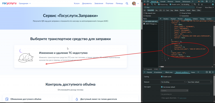215x103 pixels.
Task: Open the DevTools settings gear
Action: [x=207, y=1]
